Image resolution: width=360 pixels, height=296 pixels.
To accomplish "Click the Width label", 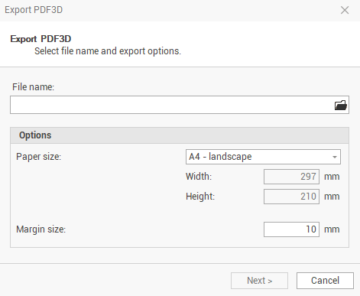I will (x=199, y=177).
